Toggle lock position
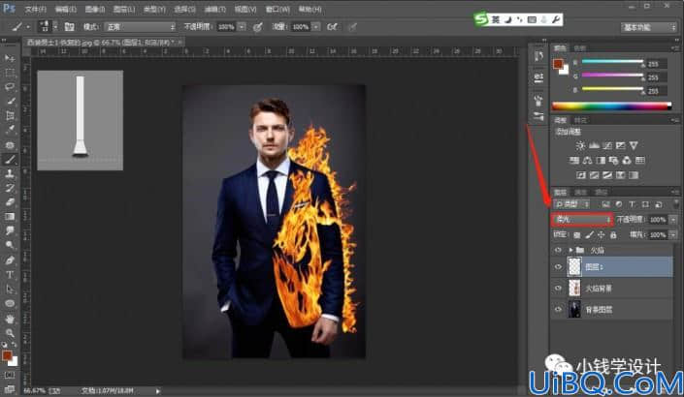 tap(601, 235)
